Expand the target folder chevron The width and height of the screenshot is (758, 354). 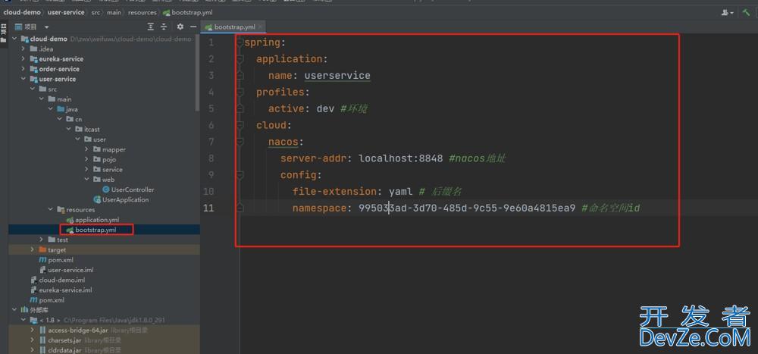tap(32, 250)
